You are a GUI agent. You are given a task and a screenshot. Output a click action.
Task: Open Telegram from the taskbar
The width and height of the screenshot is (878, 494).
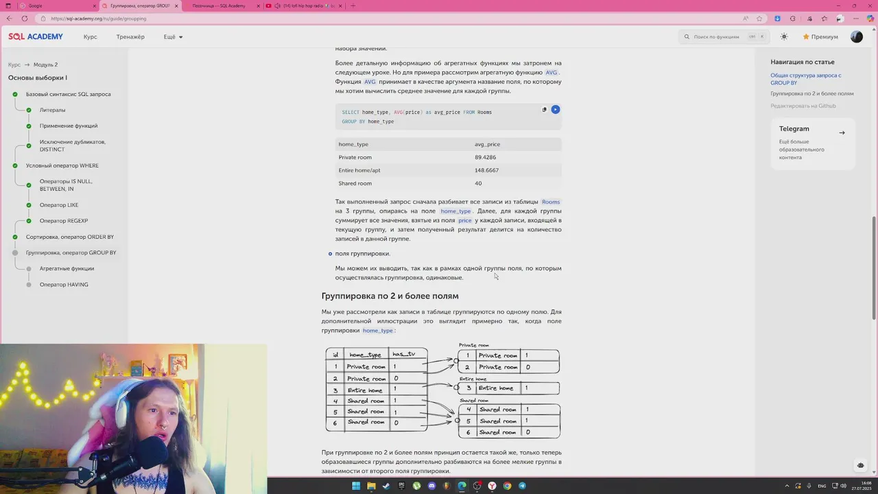tap(522, 486)
